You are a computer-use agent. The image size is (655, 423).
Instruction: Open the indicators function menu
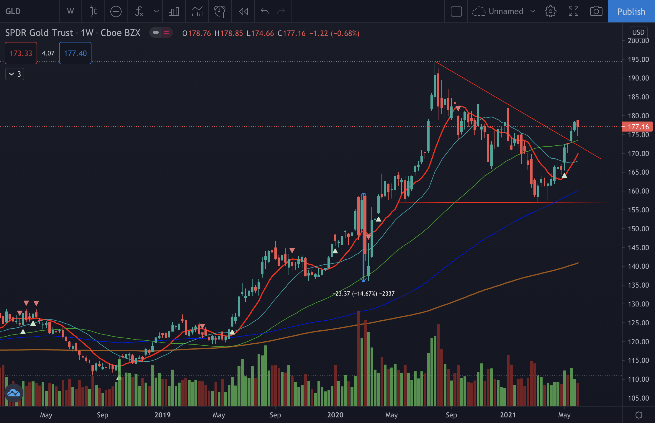tap(139, 12)
